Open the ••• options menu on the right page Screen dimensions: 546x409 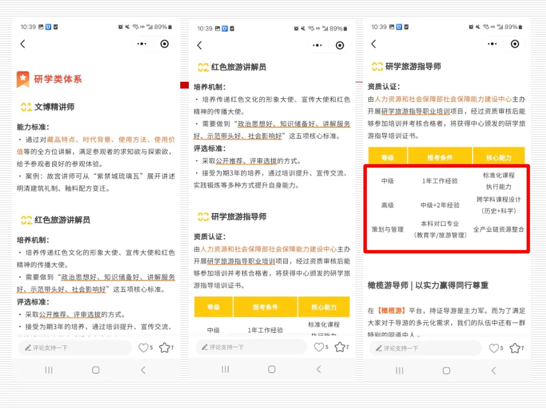coord(491,44)
